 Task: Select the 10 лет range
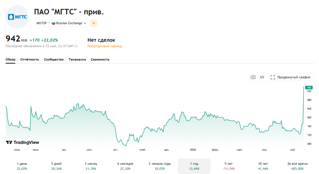point(263,166)
